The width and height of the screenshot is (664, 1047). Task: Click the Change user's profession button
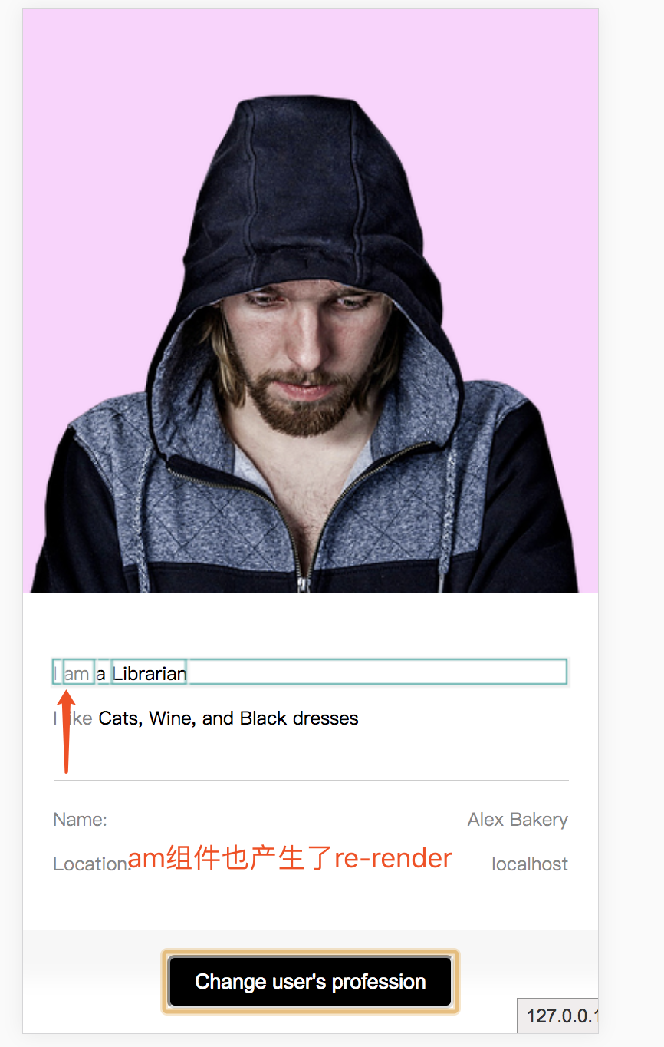pos(310,981)
